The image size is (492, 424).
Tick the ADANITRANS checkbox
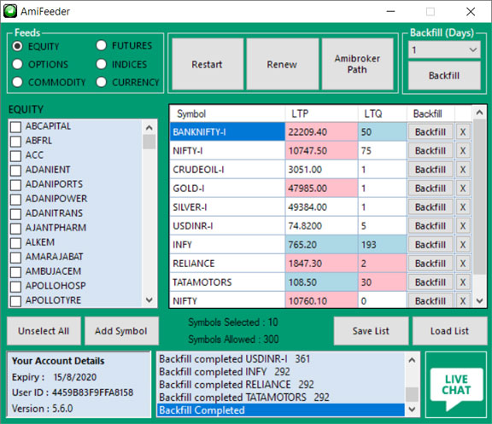[15, 214]
